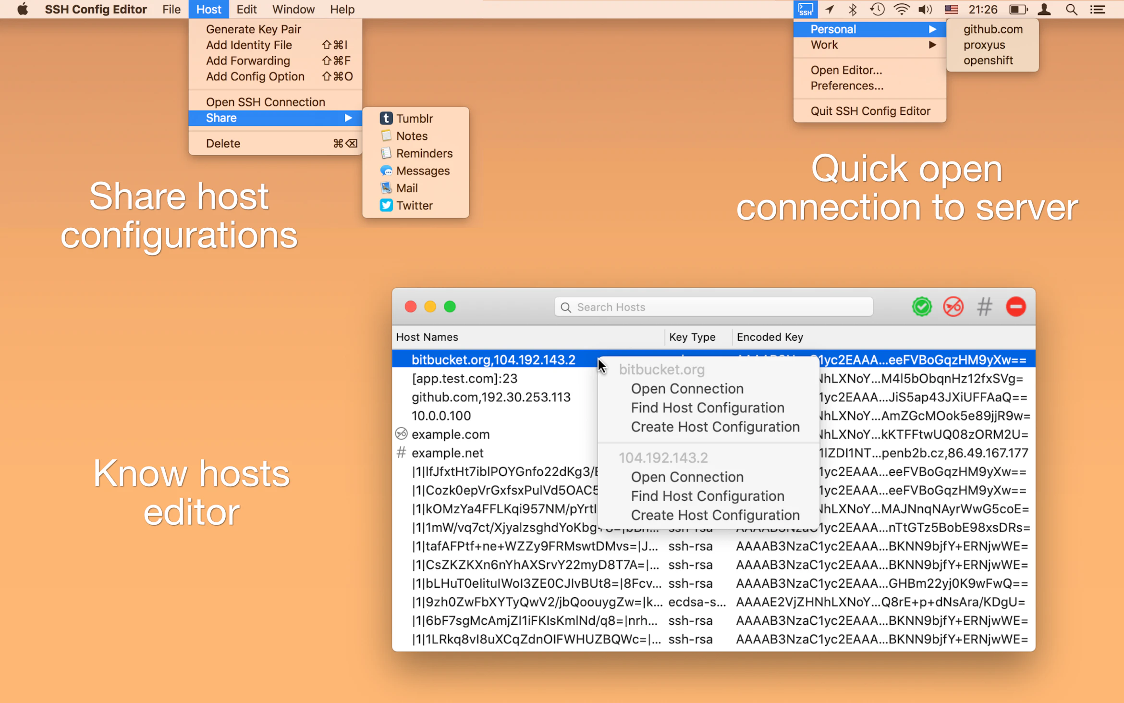The width and height of the screenshot is (1124, 703).
Task: Open Connection for 104.192.143.2
Action: point(709,477)
